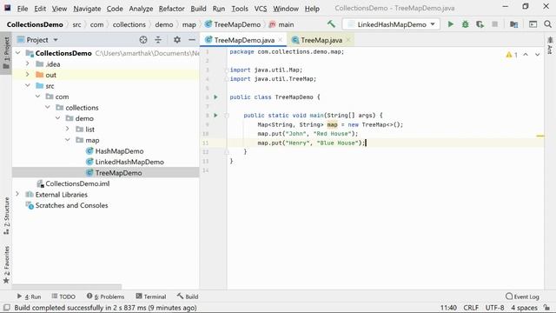This screenshot has width=556, height=313.
Task: Run LinkedHashMapDemo with the green play button
Action: pyautogui.click(x=450, y=24)
